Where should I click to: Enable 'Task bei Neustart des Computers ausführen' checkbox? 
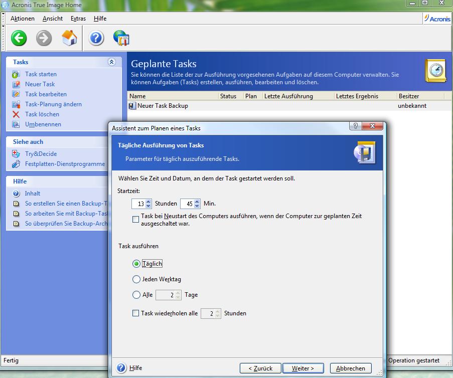[x=135, y=220]
